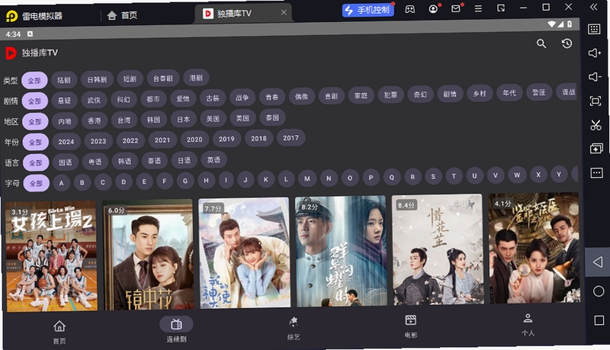Filter type by 台泰剧
Image resolution: width=610 pixels, height=350 pixels.
tap(162, 79)
